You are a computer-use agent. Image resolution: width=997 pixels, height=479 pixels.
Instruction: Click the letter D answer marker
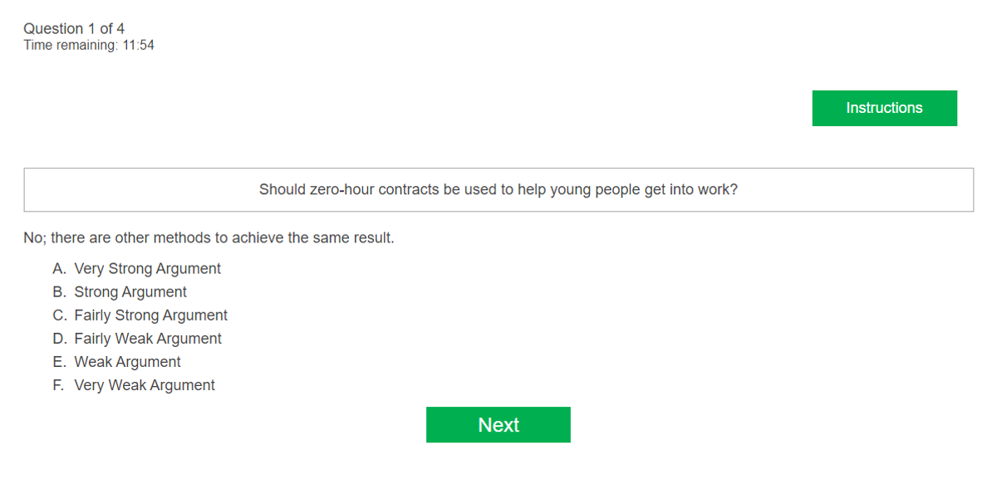click(x=58, y=339)
